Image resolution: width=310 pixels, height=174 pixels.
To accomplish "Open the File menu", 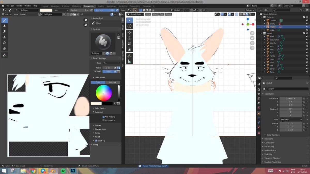I will [7, 6].
